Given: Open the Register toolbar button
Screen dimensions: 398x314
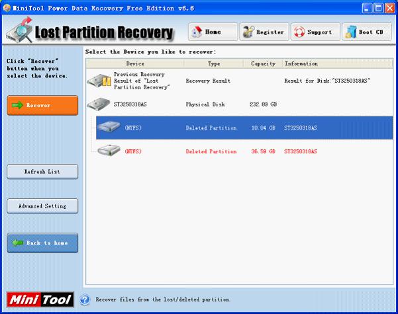Looking at the screenshot, I should click(x=264, y=32).
